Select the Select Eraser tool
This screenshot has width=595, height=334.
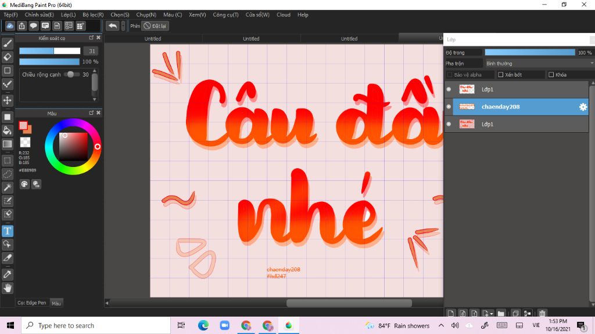point(7,215)
